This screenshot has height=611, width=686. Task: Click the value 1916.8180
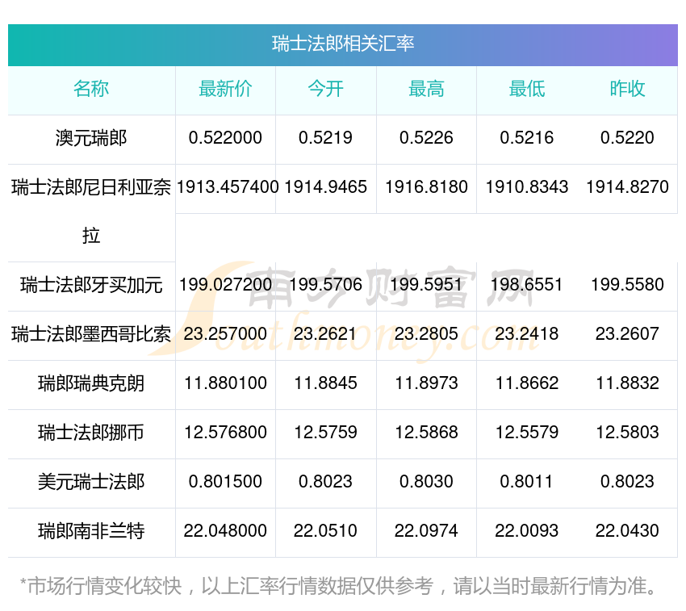coord(426,187)
